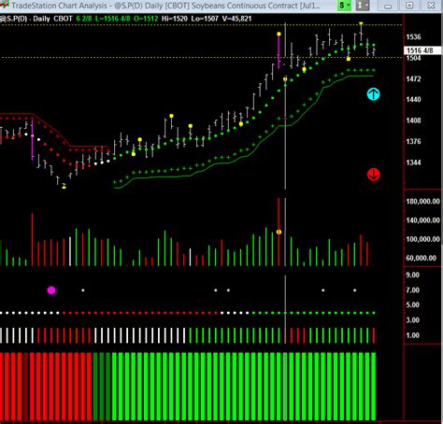Click the TradeStation app icon in title bar

pyautogui.click(x=4, y=5)
